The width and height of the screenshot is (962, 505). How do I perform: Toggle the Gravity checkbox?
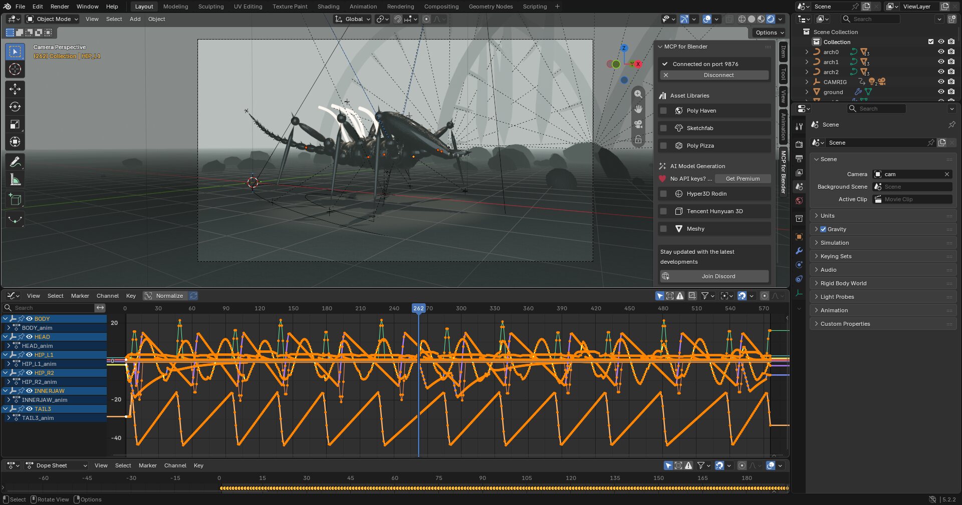pyautogui.click(x=823, y=229)
